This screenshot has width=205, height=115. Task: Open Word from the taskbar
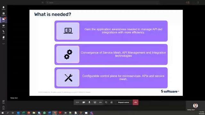[50, 113]
